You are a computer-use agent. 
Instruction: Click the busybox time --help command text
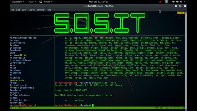104,83
